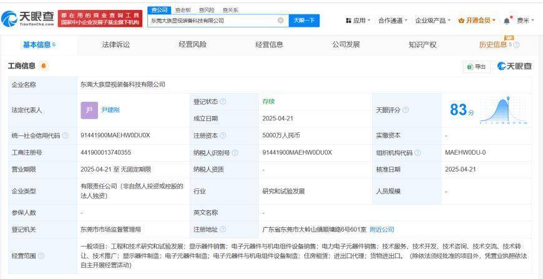Viewport: 543px width, 279px height.
Task: Click the 存续 registration status value
Action: click(x=268, y=102)
